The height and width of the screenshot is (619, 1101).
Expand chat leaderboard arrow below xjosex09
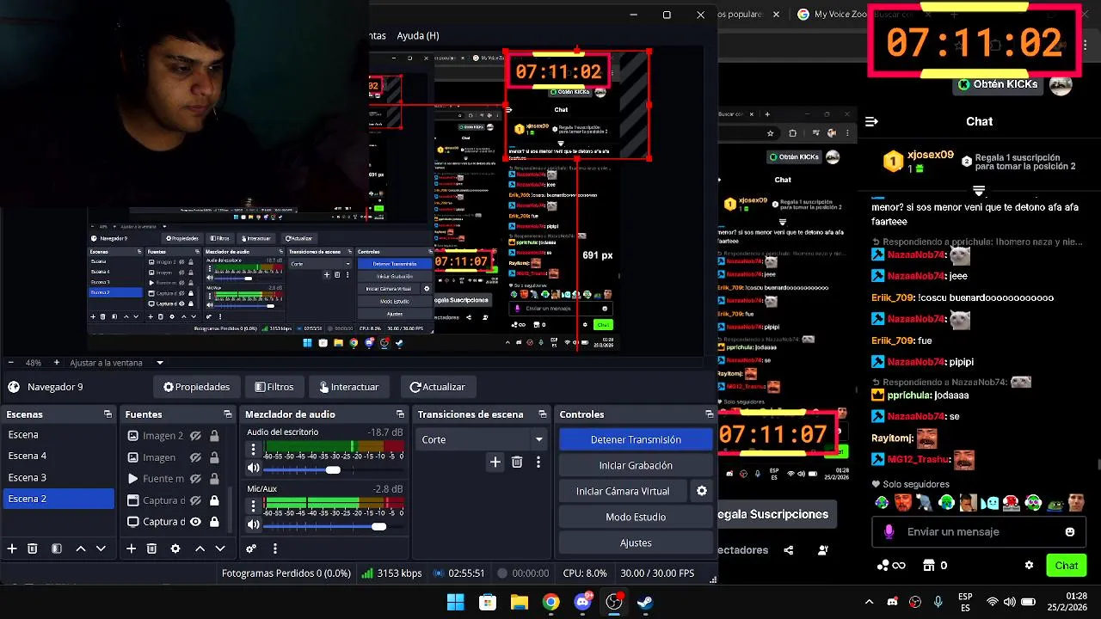click(979, 190)
